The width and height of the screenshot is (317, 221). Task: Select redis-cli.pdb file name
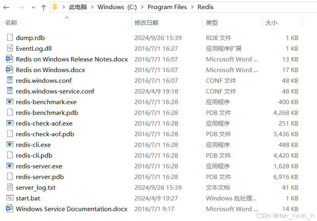click(x=34, y=156)
